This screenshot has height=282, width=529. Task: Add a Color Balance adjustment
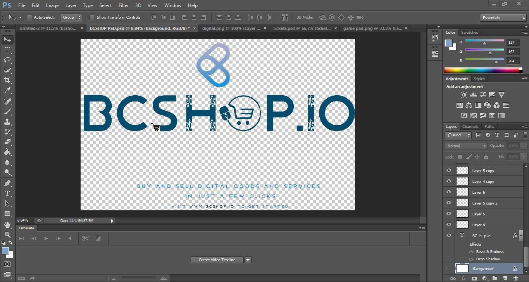pyautogui.click(x=469, y=105)
